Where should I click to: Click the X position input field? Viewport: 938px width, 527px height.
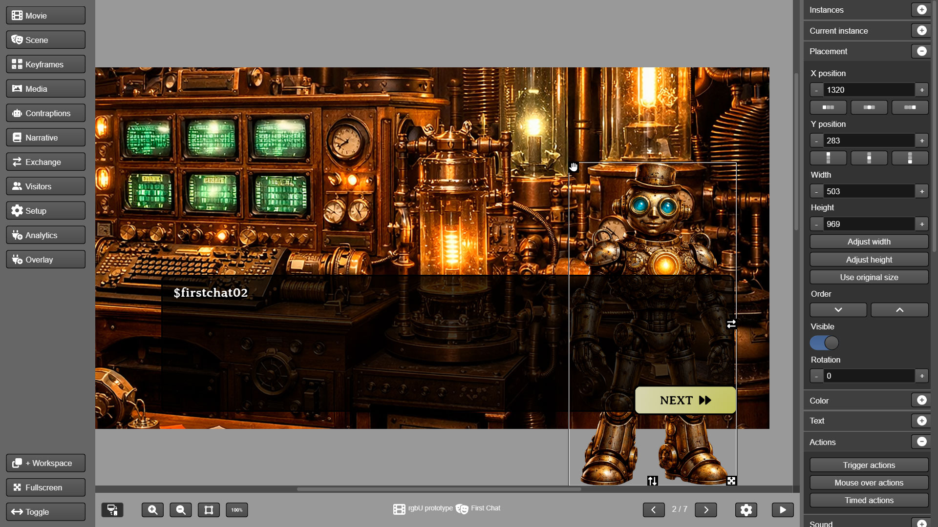pyautogui.click(x=869, y=90)
